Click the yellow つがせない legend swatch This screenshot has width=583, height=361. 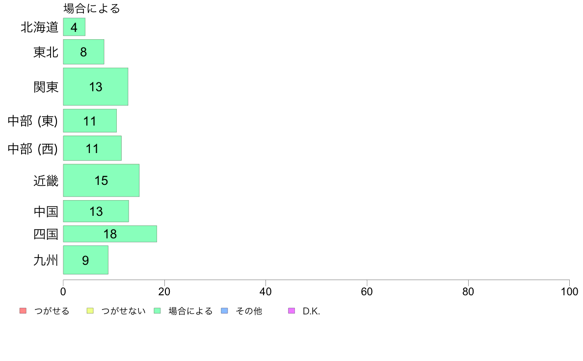click(x=90, y=311)
